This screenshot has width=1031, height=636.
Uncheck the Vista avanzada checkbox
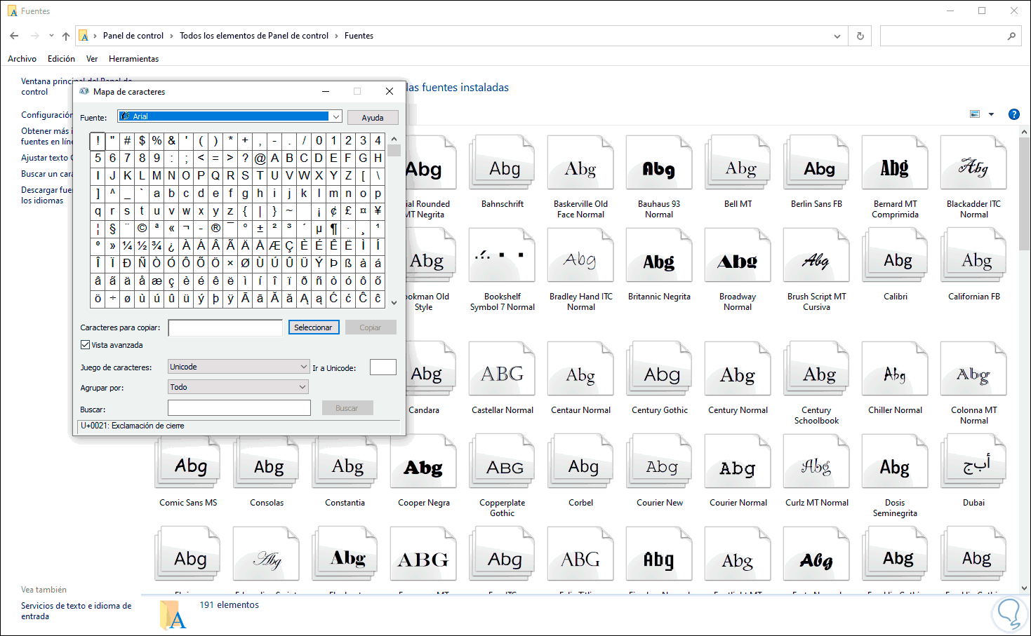(86, 345)
